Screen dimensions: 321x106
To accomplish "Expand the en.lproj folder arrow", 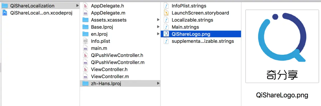I will [x=158, y=34].
